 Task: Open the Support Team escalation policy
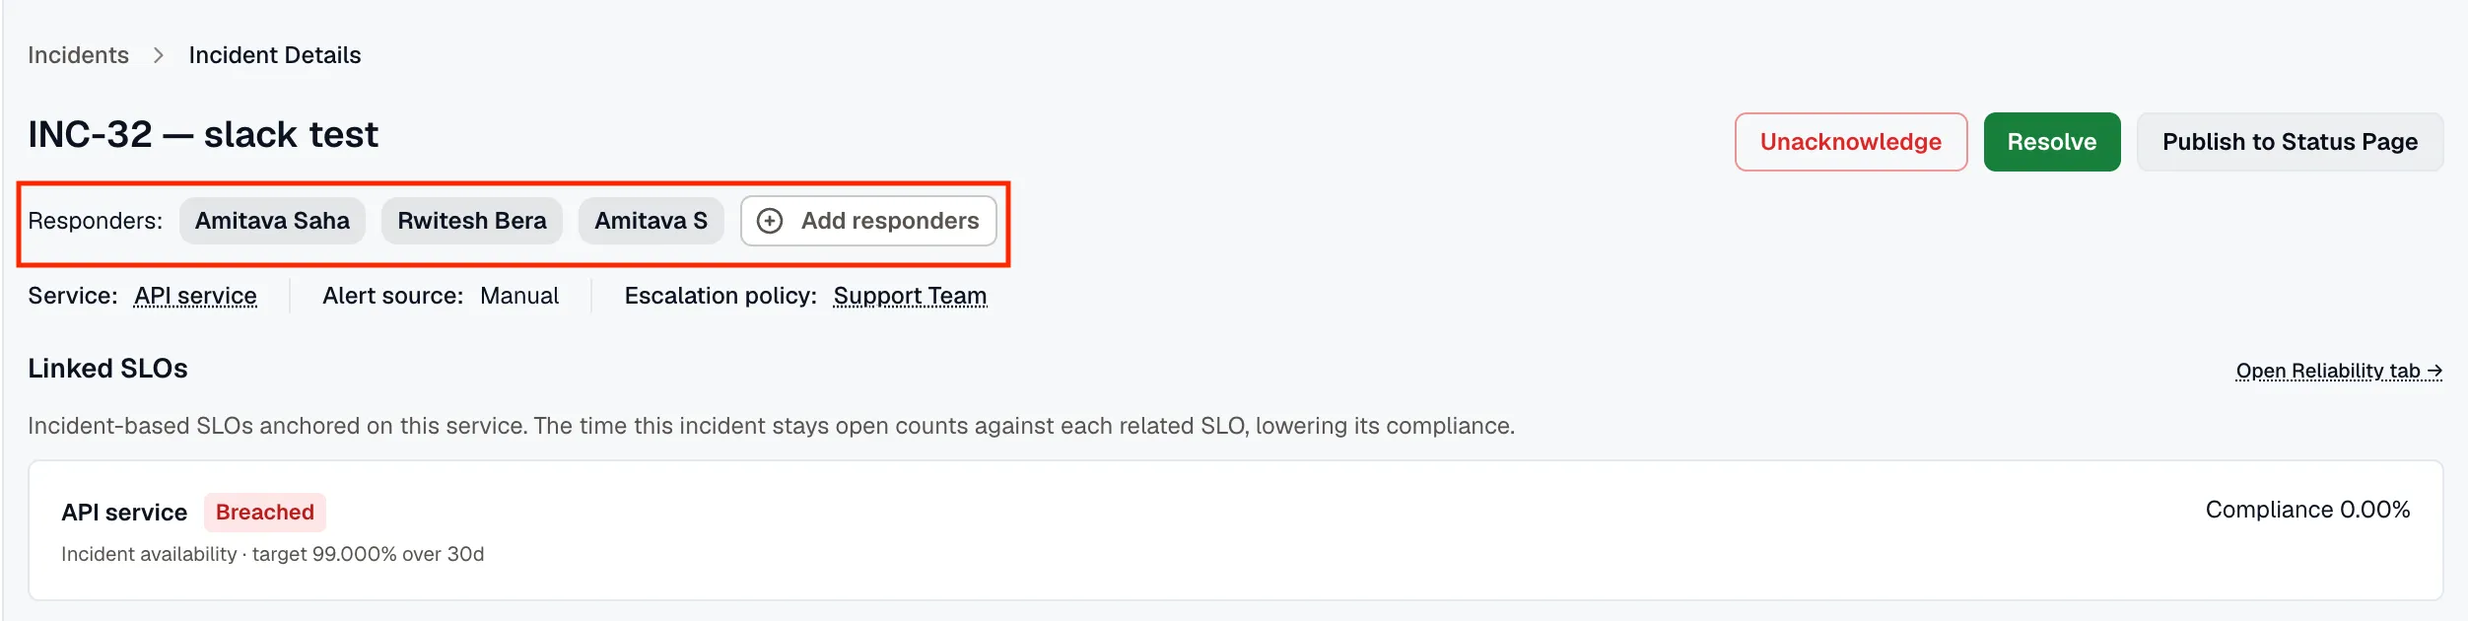click(x=910, y=296)
